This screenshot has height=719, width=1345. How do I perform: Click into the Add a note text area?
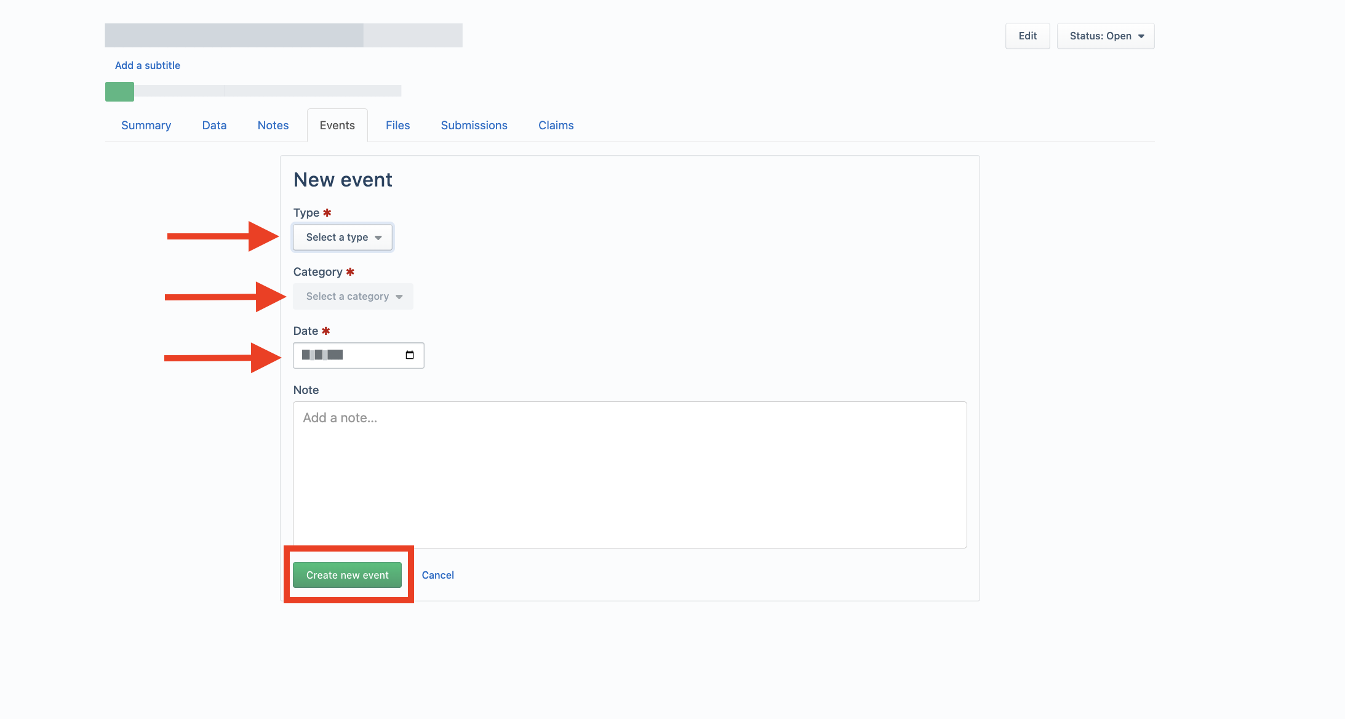point(630,475)
